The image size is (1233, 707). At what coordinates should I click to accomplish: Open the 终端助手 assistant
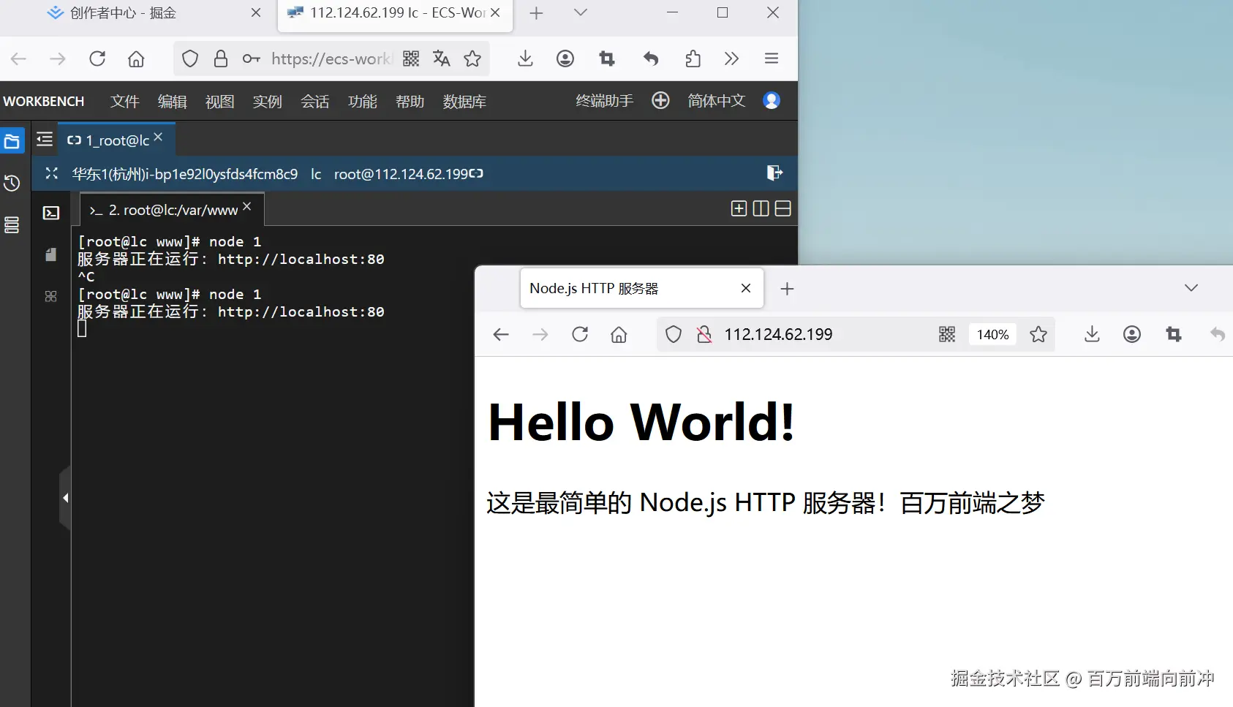(x=603, y=101)
